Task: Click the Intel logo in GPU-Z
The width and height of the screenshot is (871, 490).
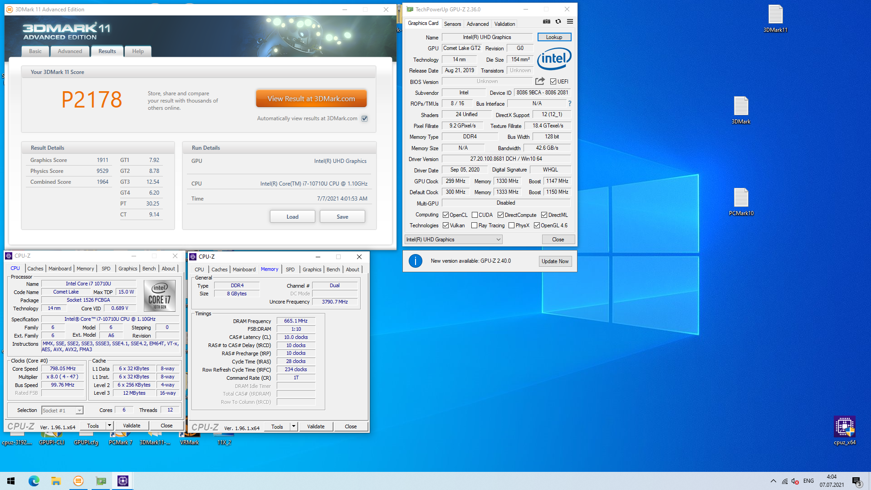Action: (x=554, y=59)
